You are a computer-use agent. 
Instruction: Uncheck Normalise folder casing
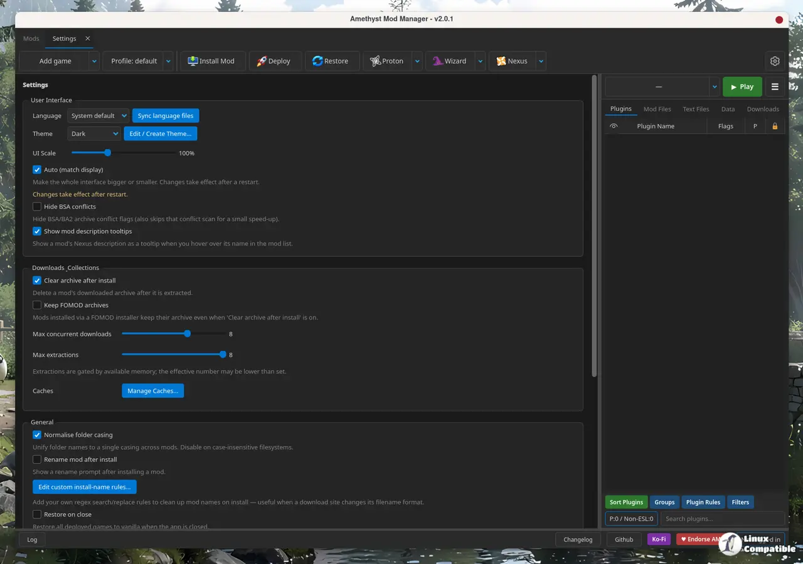tap(37, 435)
